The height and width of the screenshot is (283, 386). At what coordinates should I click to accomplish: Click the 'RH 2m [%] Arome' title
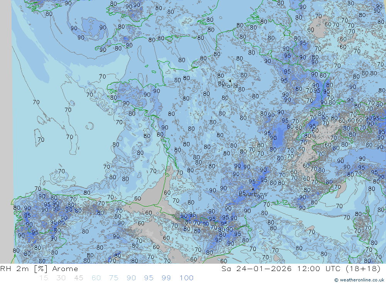click(x=39, y=269)
